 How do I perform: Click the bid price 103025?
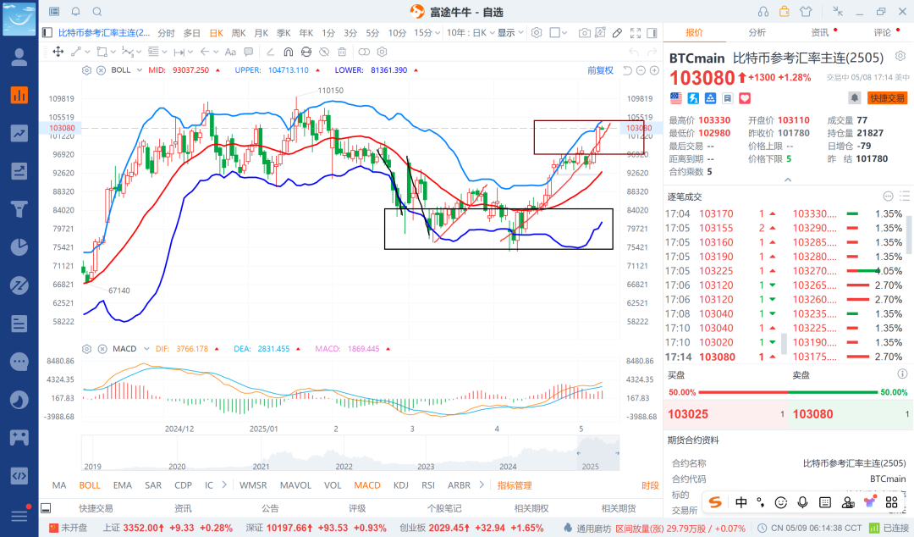(688, 414)
